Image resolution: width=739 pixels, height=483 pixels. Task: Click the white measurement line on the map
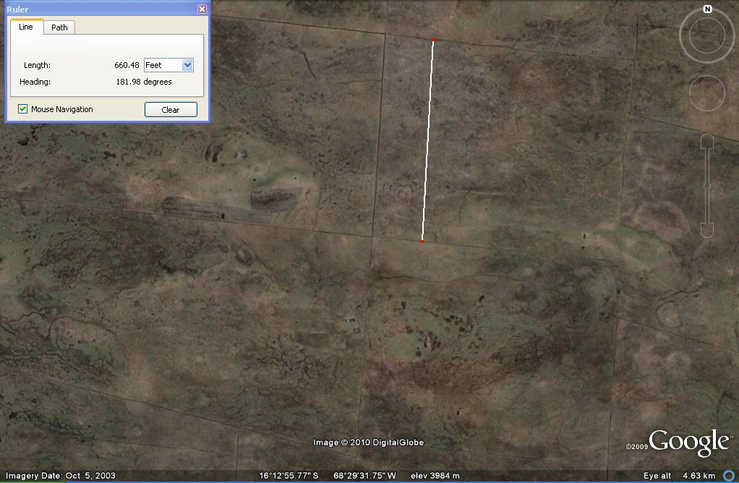click(427, 140)
